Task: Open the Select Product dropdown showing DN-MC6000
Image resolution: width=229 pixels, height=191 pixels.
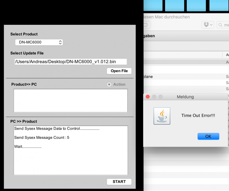Action: coord(39,42)
